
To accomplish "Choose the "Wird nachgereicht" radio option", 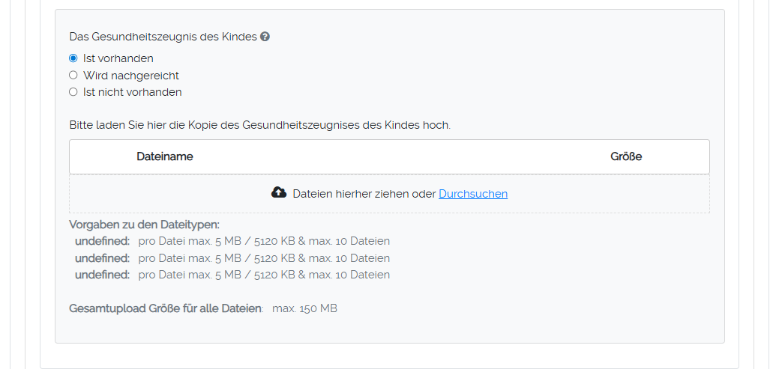I will [x=73, y=76].
